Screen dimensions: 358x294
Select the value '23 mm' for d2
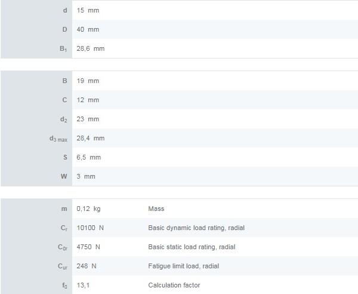[x=88, y=119]
